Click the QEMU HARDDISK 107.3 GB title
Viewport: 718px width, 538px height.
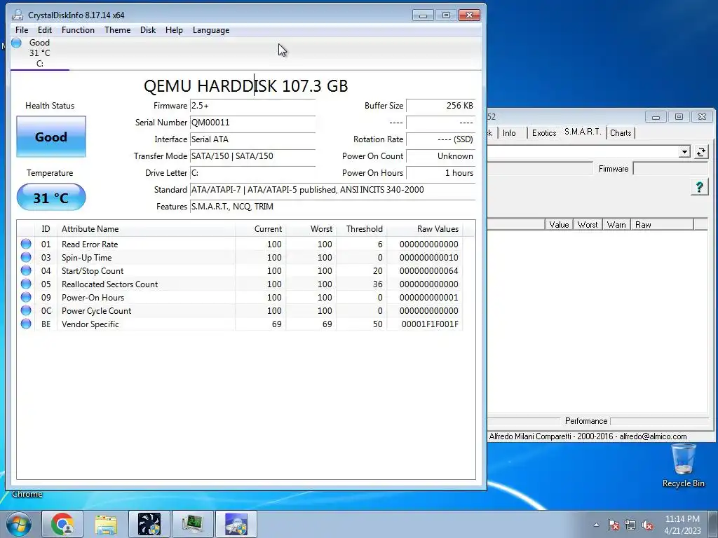pyautogui.click(x=246, y=86)
